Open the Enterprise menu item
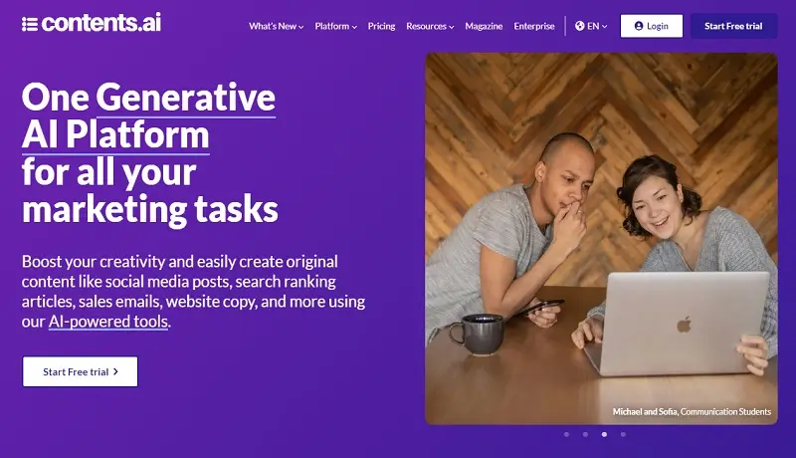The height and width of the screenshot is (458, 796). tap(534, 26)
